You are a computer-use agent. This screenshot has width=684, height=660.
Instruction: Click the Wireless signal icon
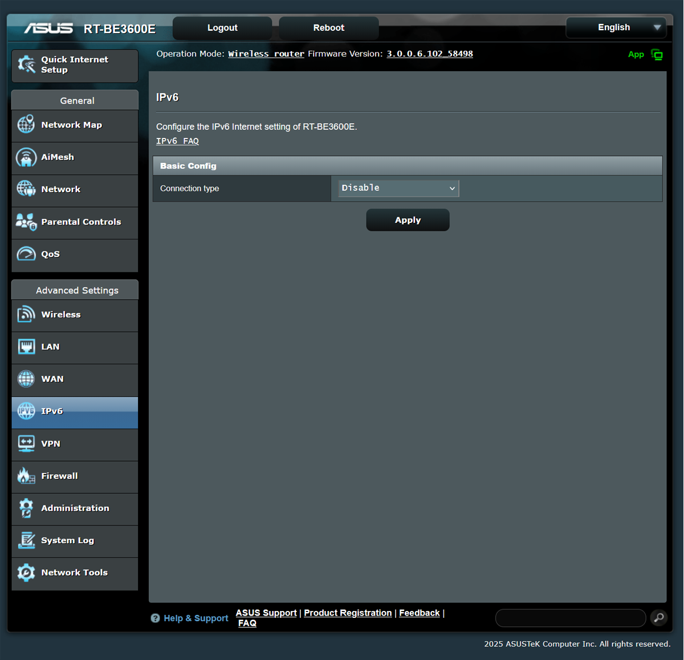(x=26, y=314)
